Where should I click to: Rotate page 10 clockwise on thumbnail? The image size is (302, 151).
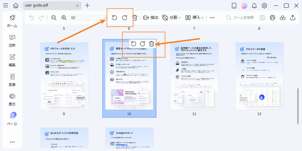(143, 44)
